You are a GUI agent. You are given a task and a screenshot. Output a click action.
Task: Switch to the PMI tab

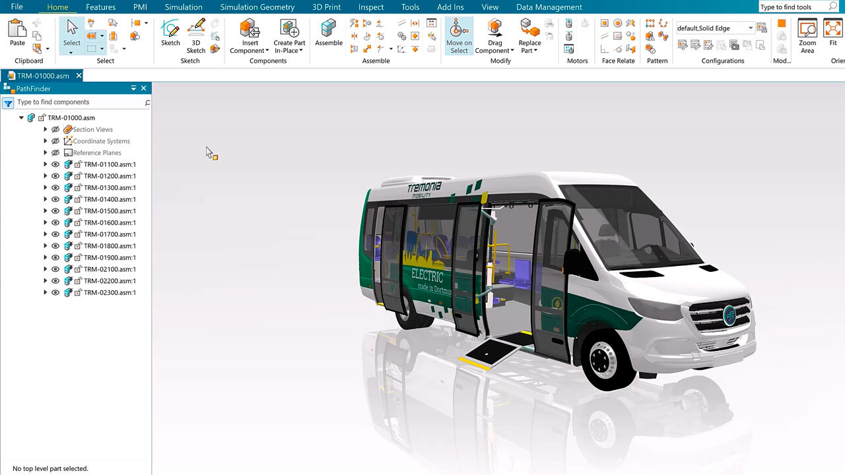pos(140,7)
